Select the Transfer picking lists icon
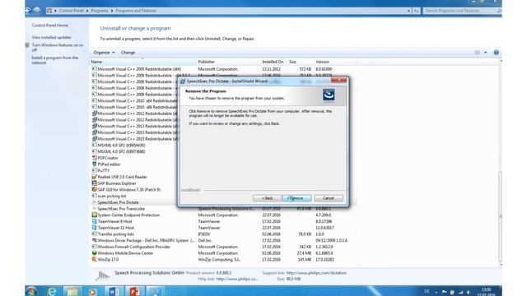Image resolution: width=527 pixels, height=296 pixels. point(95,234)
